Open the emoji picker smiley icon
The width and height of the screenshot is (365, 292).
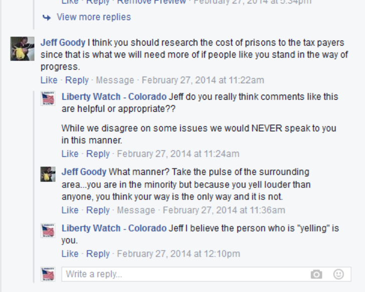click(x=338, y=274)
